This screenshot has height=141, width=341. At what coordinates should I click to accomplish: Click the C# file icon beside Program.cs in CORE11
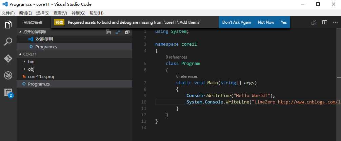point(24,84)
